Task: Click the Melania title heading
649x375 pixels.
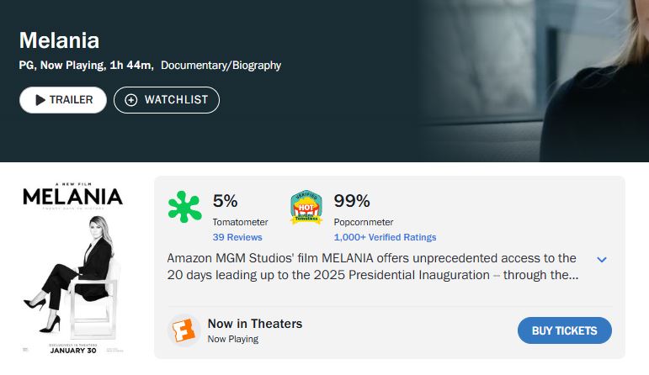Action: pyautogui.click(x=59, y=40)
